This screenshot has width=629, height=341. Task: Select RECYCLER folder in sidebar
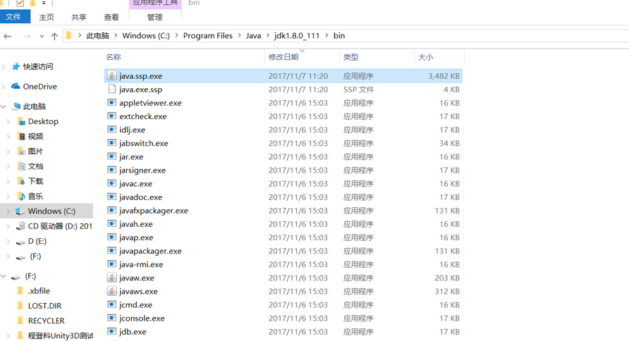[46, 321]
